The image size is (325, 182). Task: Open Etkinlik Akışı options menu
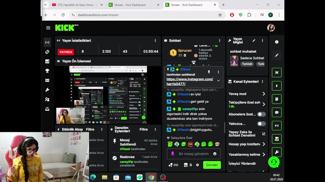102,129
